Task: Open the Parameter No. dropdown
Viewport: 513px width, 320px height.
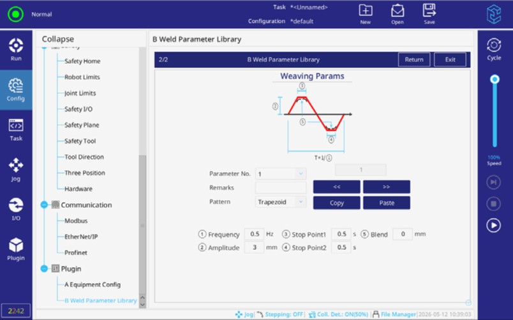Action: (280, 173)
